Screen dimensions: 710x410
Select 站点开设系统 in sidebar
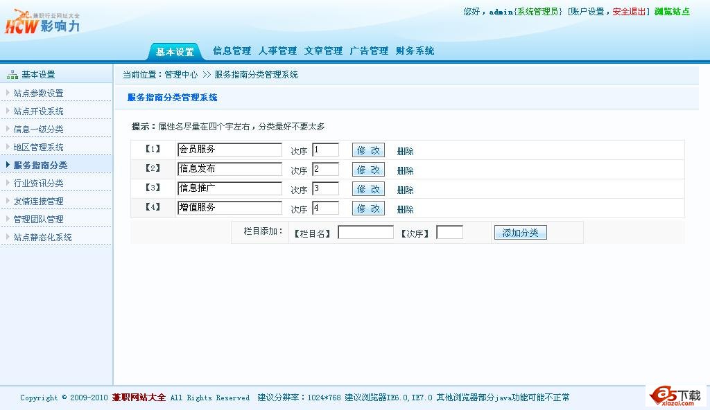pos(39,112)
